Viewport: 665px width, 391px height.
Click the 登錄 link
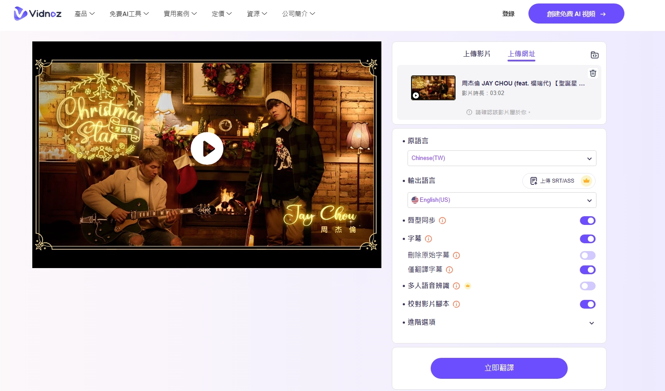(x=508, y=14)
